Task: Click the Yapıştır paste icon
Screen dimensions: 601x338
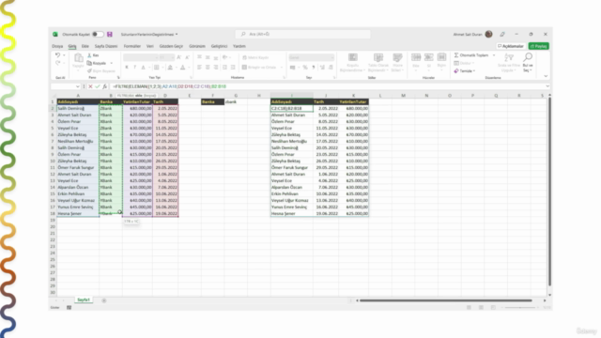Action: coord(78,58)
